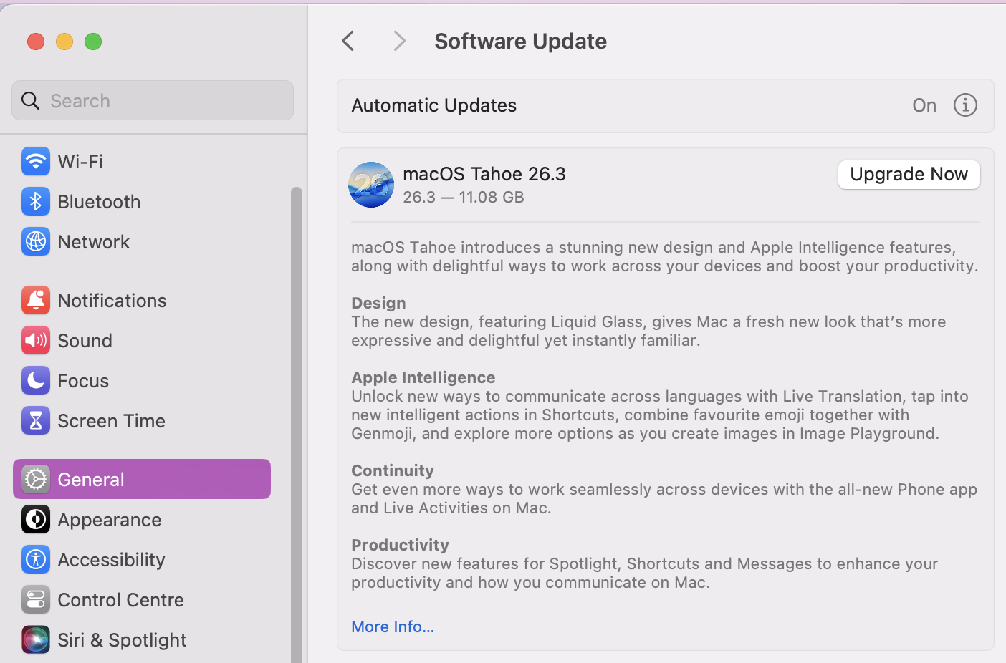Open Focus settings
Viewport: 1006px width, 663px height.
coord(82,380)
